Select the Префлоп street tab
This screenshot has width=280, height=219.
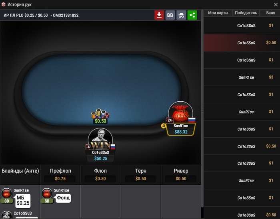(60, 175)
